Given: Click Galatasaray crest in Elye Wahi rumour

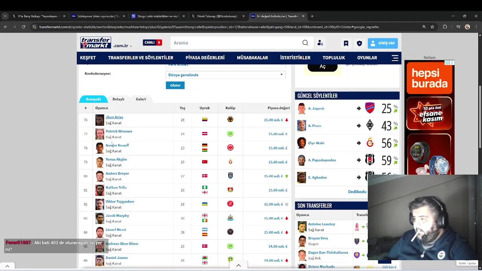Looking at the screenshot, I should [x=370, y=143].
